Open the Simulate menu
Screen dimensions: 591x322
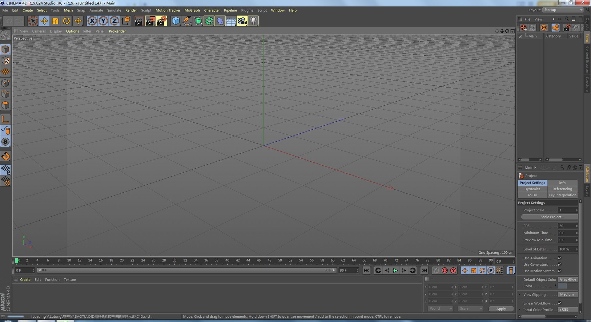(x=114, y=10)
